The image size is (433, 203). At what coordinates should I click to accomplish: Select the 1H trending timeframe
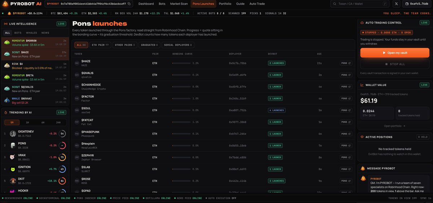(27, 122)
